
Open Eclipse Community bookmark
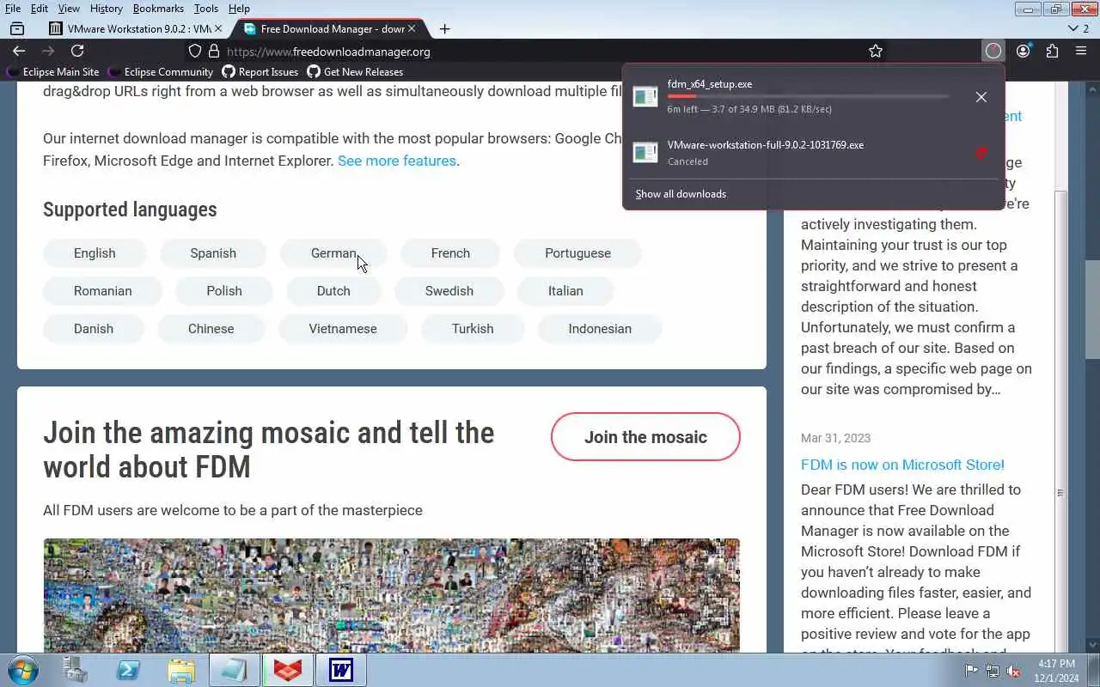160,72
